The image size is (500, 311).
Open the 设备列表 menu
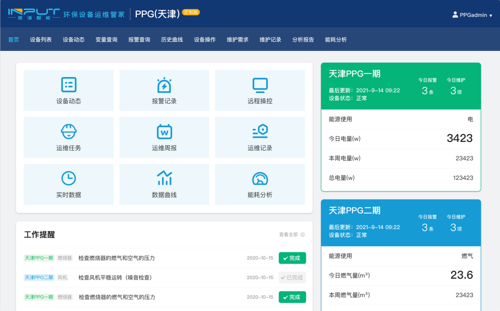41,40
